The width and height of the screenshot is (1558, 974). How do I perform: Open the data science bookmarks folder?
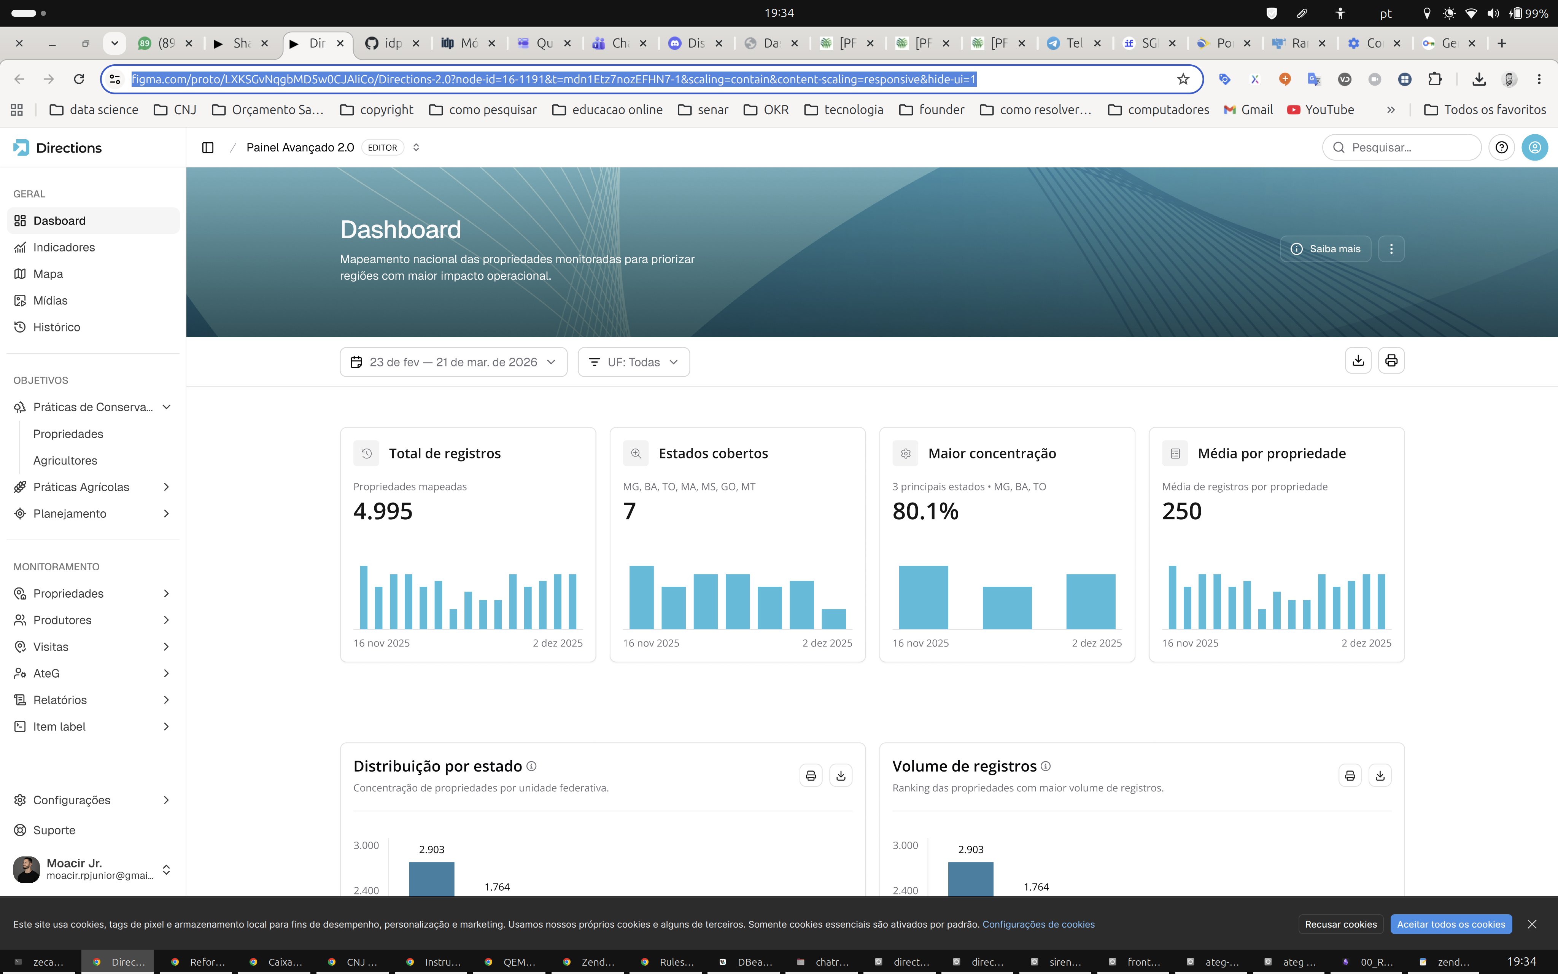coord(94,110)
